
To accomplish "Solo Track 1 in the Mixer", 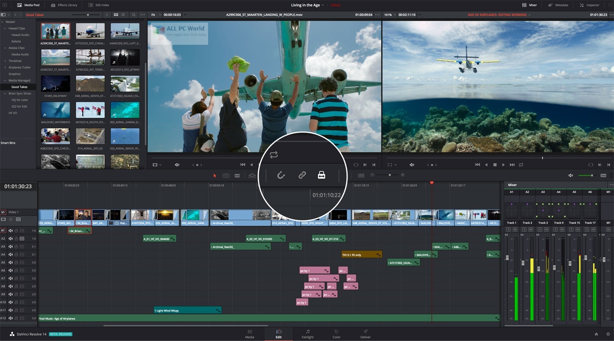I will tap(508, 229).
